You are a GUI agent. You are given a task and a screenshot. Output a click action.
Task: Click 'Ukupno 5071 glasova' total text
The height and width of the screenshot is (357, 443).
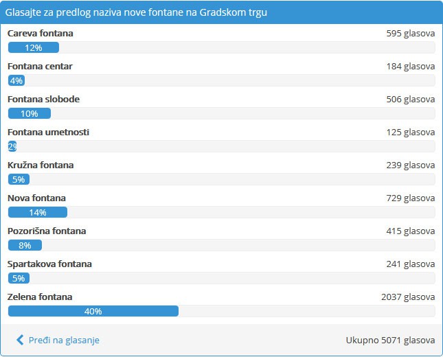[x=390, y=340]
